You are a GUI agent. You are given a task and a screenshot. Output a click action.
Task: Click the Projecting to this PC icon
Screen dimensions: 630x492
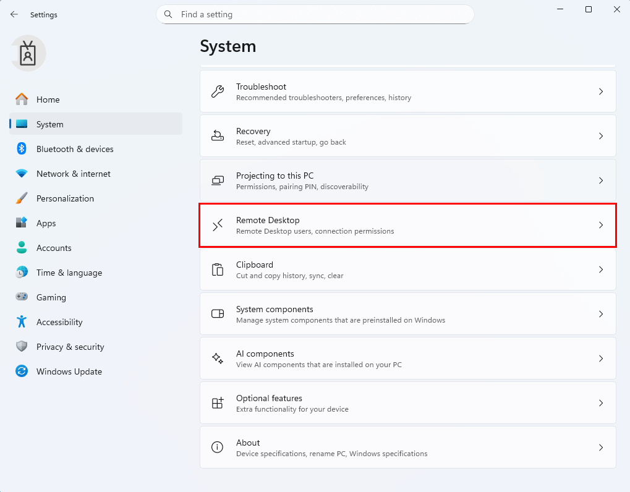[218, 180]
